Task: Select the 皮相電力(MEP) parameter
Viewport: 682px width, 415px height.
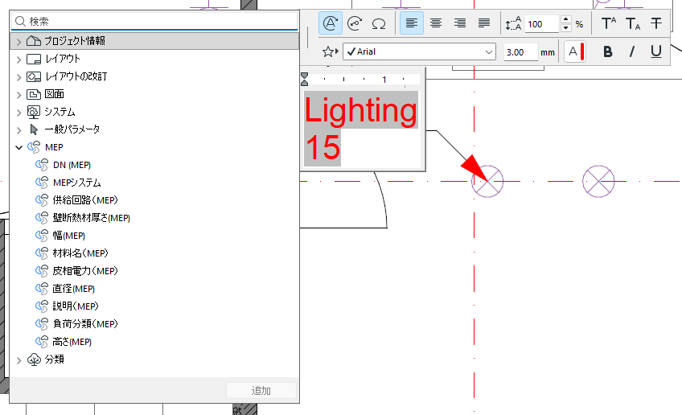Action: pyautogui.click(x=154, y=271)
